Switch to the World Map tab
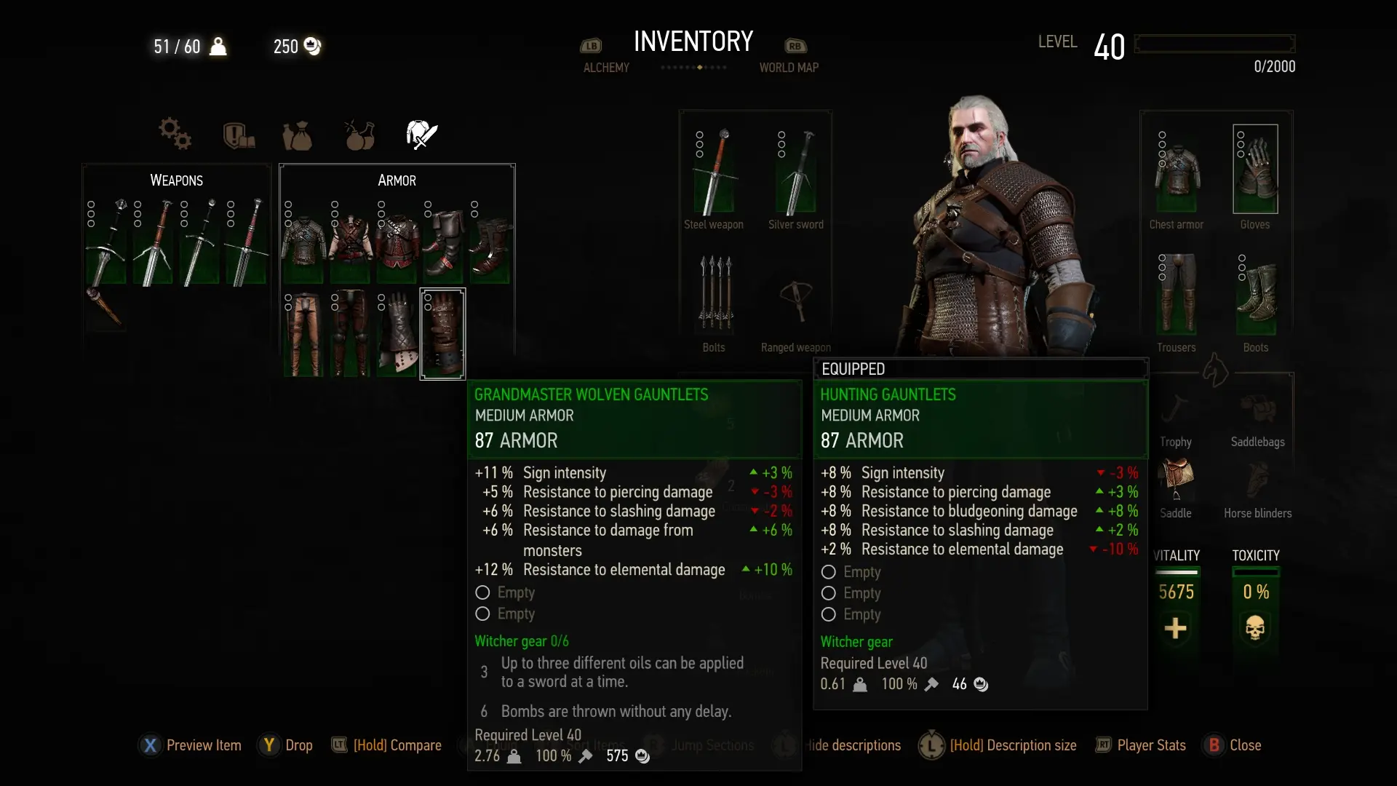Viewport: 1397px width, 786px height. 789,67
